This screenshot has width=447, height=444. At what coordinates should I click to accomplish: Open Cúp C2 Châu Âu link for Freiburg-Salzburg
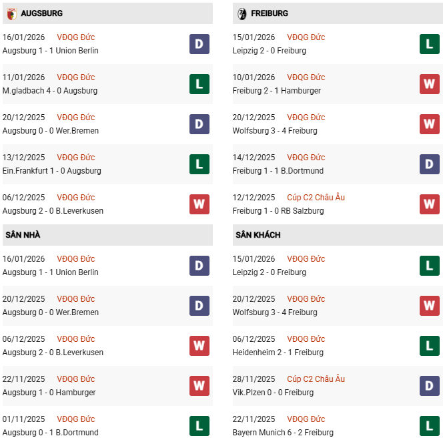[x=316, y=198]
